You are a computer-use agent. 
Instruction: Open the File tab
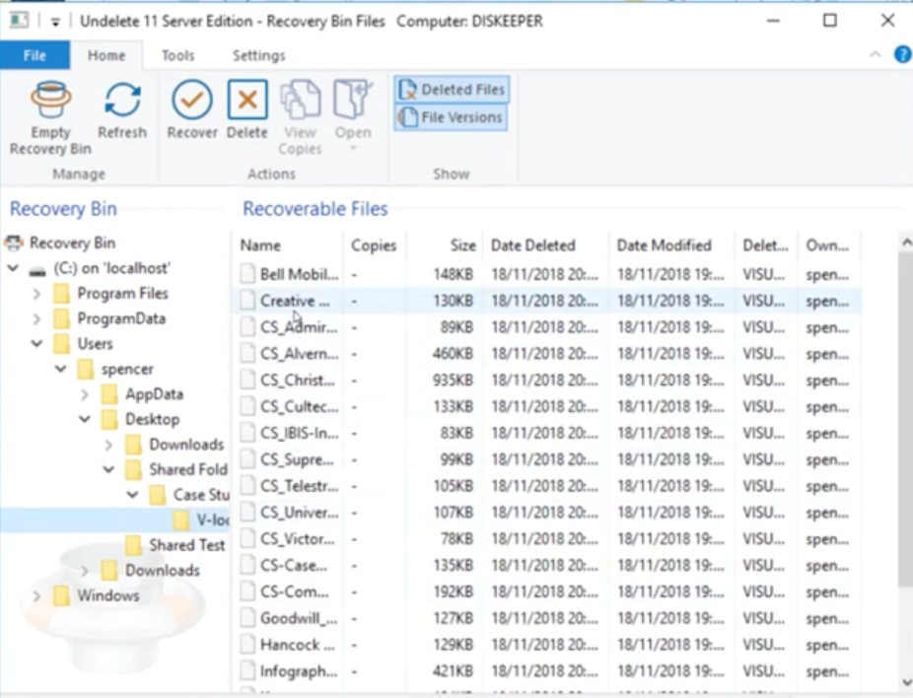point(35,55)
